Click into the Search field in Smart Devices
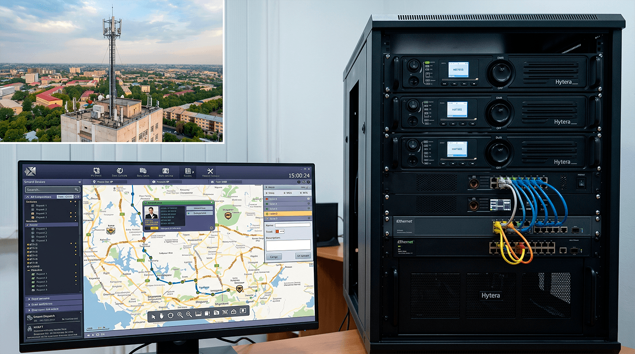Screen dimensions: 635x354 [x=53, y=189]
